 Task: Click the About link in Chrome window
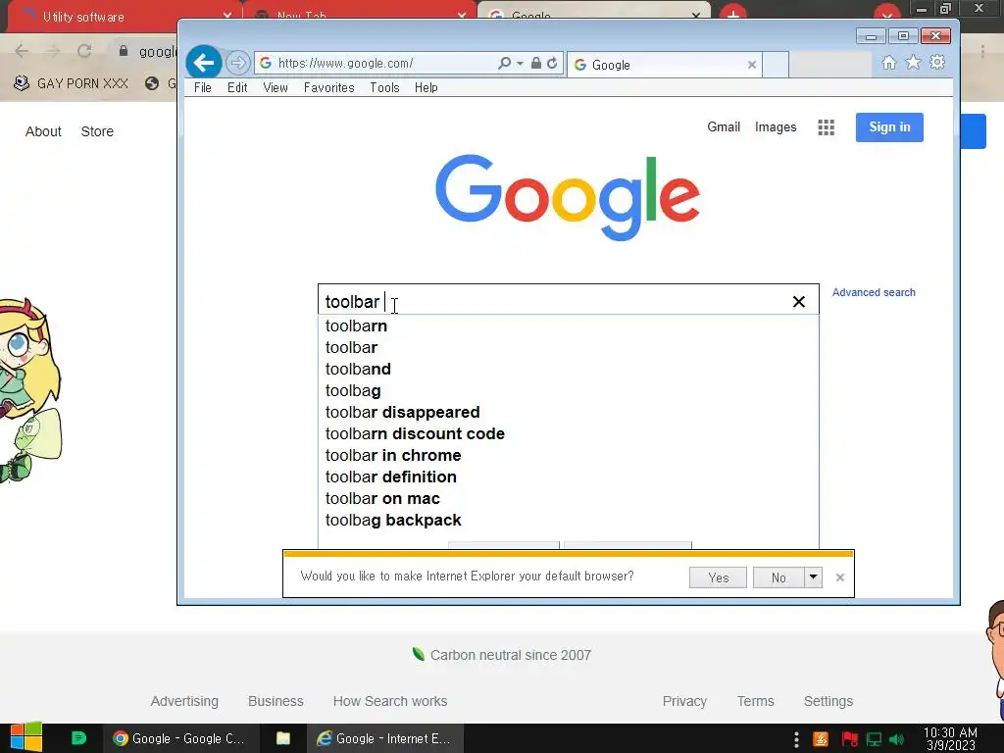click(x=43, y=131)
